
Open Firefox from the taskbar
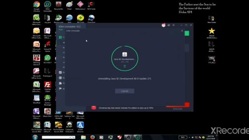pyautogui.click(x=92, y=137)
